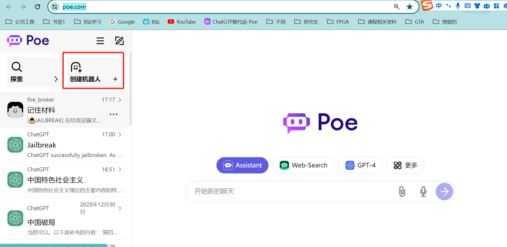507x247 pixels.
Task: Open the fire_broker bot avatar
Action: 15,110
